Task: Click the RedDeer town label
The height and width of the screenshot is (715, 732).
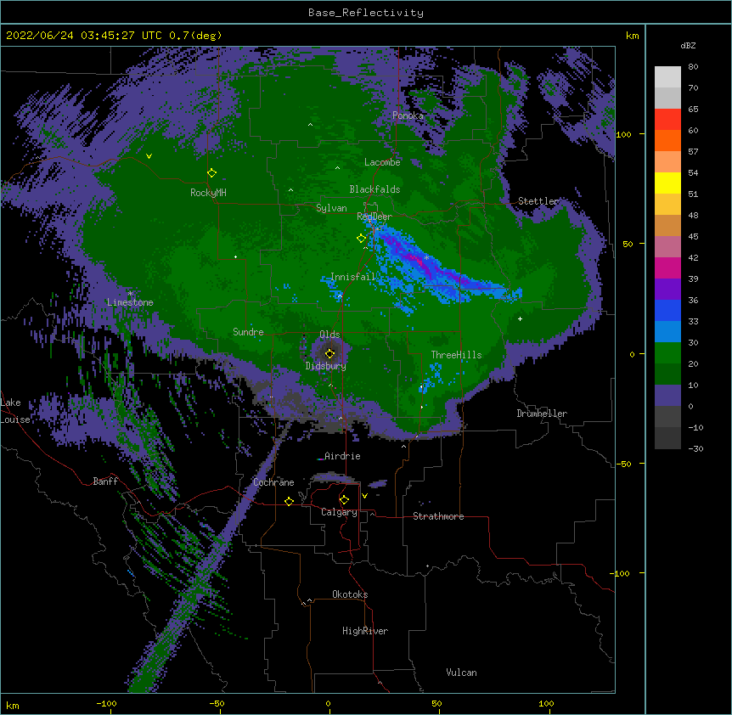Action: click(374, 217)
